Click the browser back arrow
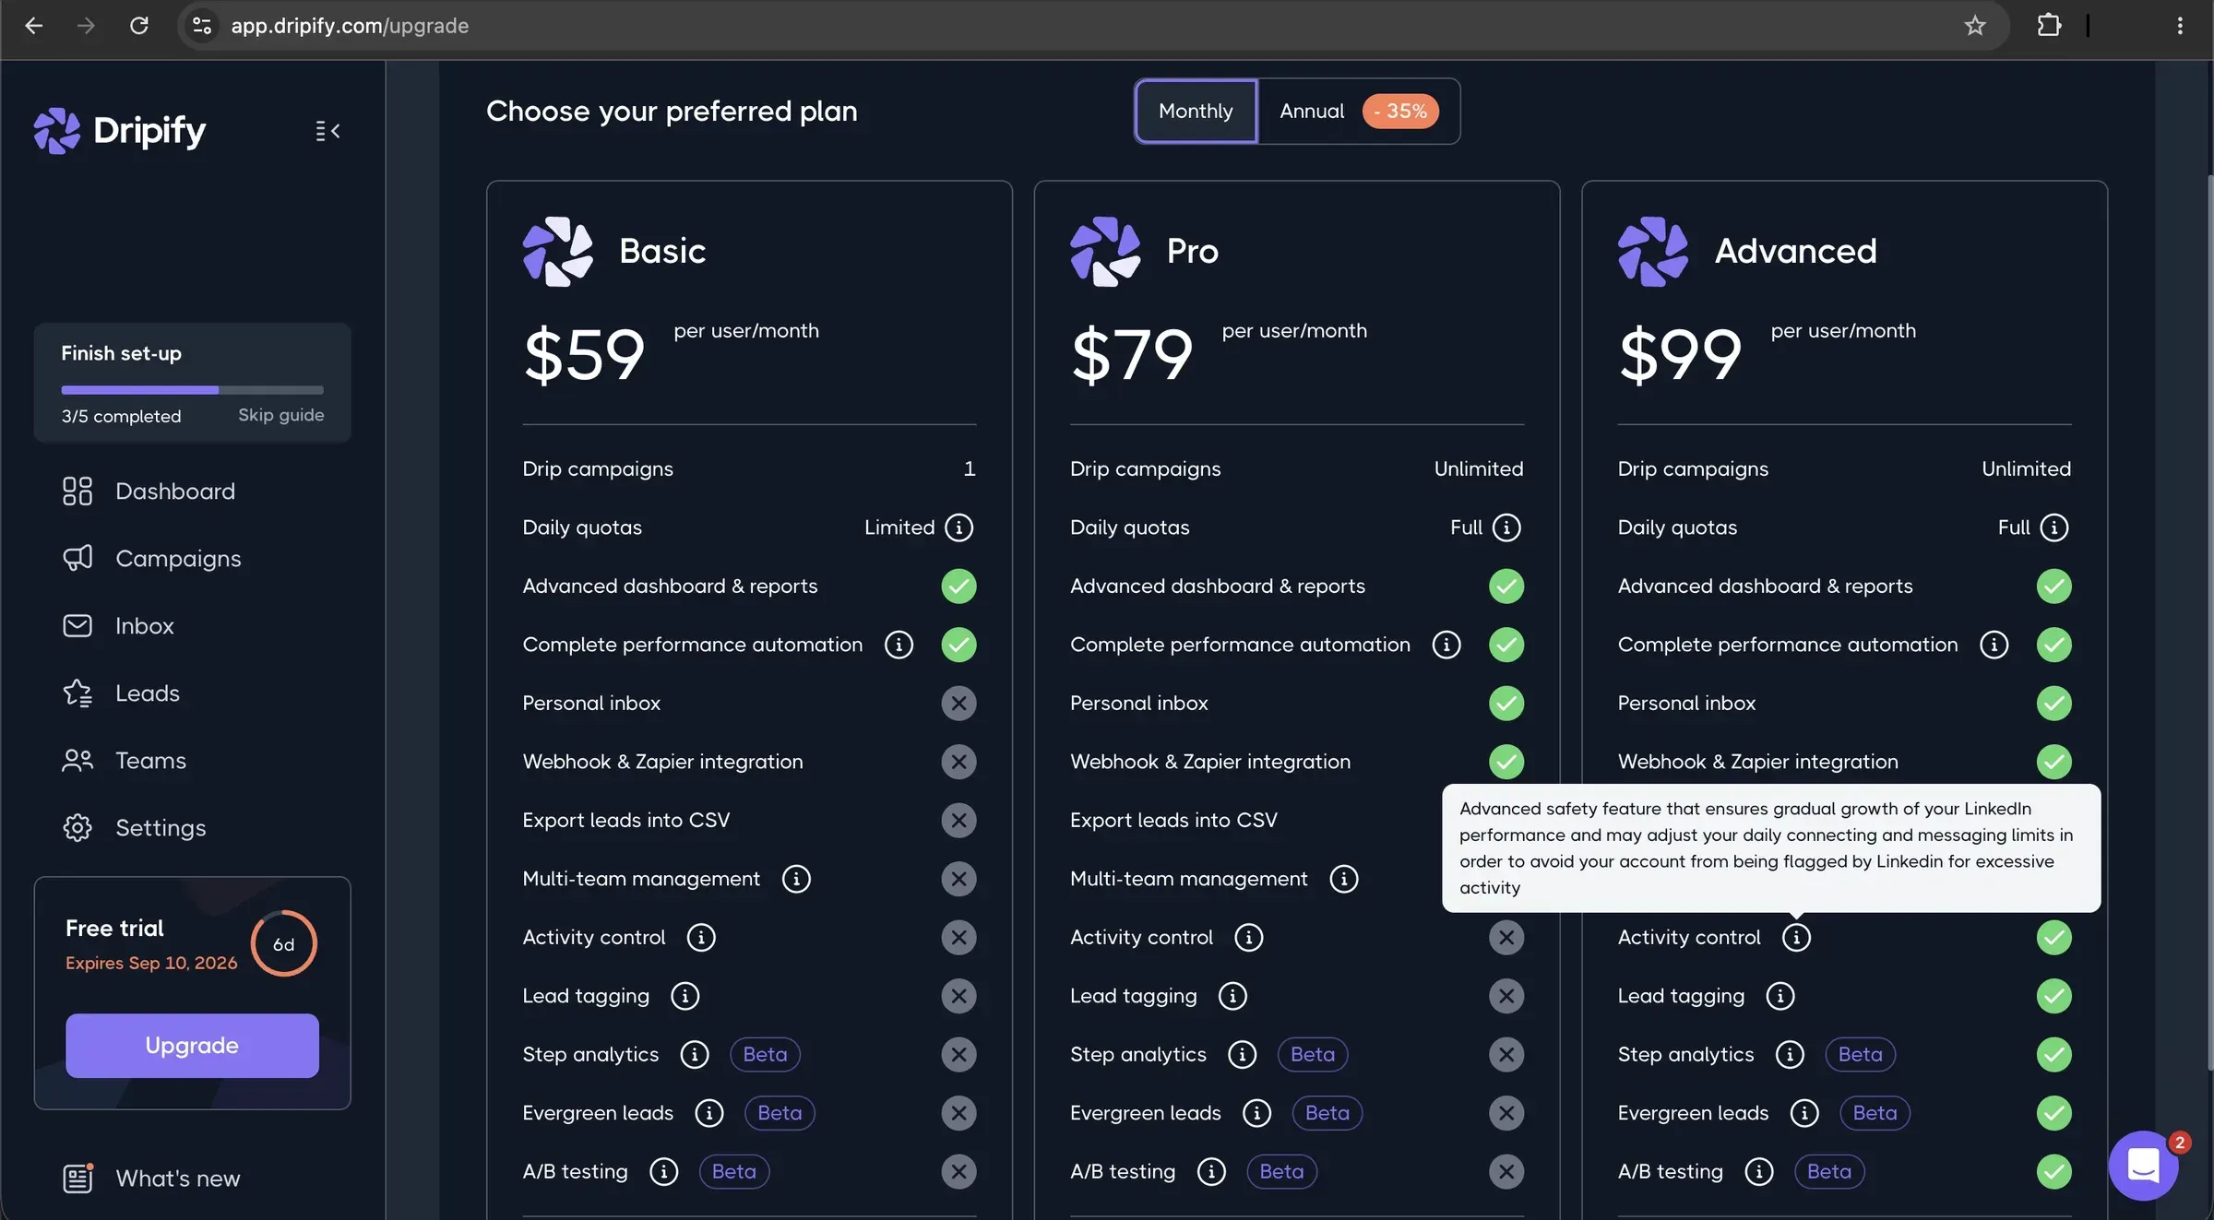The width and height of the screenshot is (2214, 1220). tap(34, 26)
